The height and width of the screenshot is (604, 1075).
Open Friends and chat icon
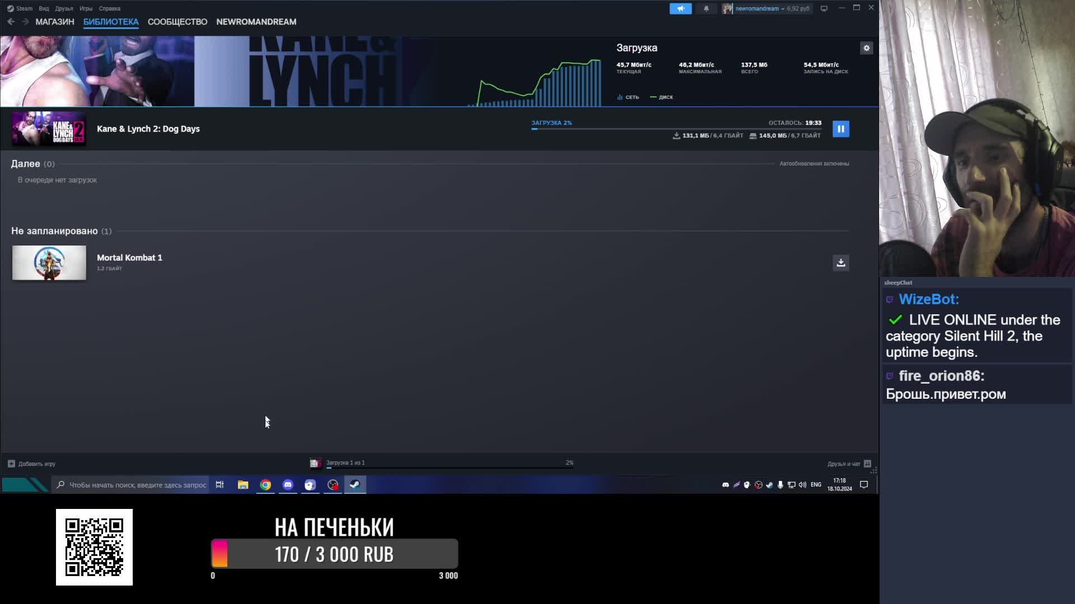tap(867, 464)
